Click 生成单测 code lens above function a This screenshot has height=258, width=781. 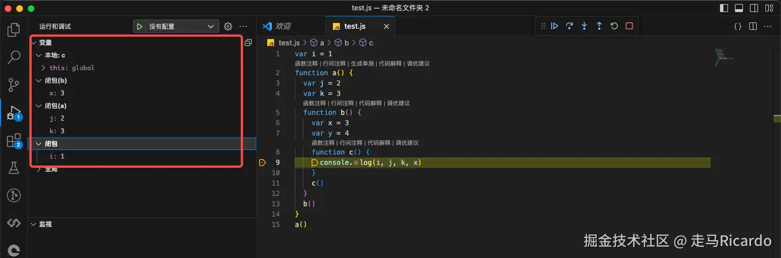click(x=362, y=64)
